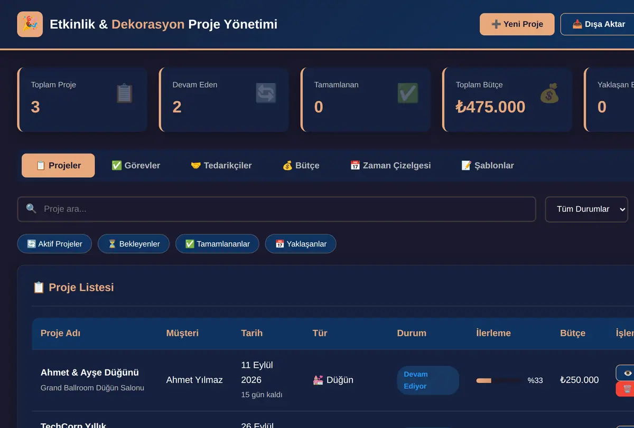Image resolution: width=634 pixels, height=428 pixels.
Task: Click the green checkmark icon in Tamamlanan card
Action: pos(408,93)
